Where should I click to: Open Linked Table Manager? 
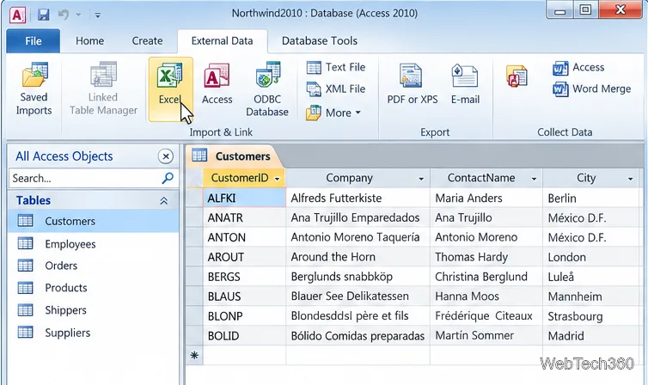(103, 89)
